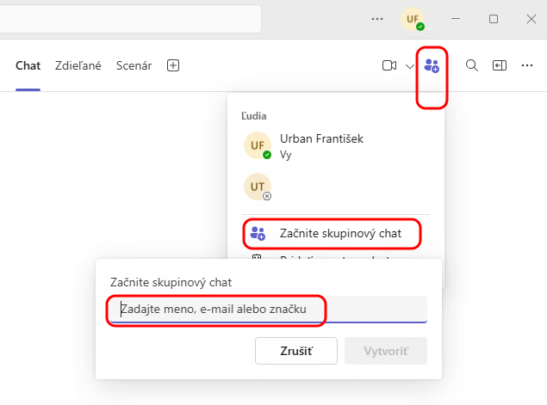Expand the video call options chevron
This screenshot has height=405, width=547.
(410, 66)
